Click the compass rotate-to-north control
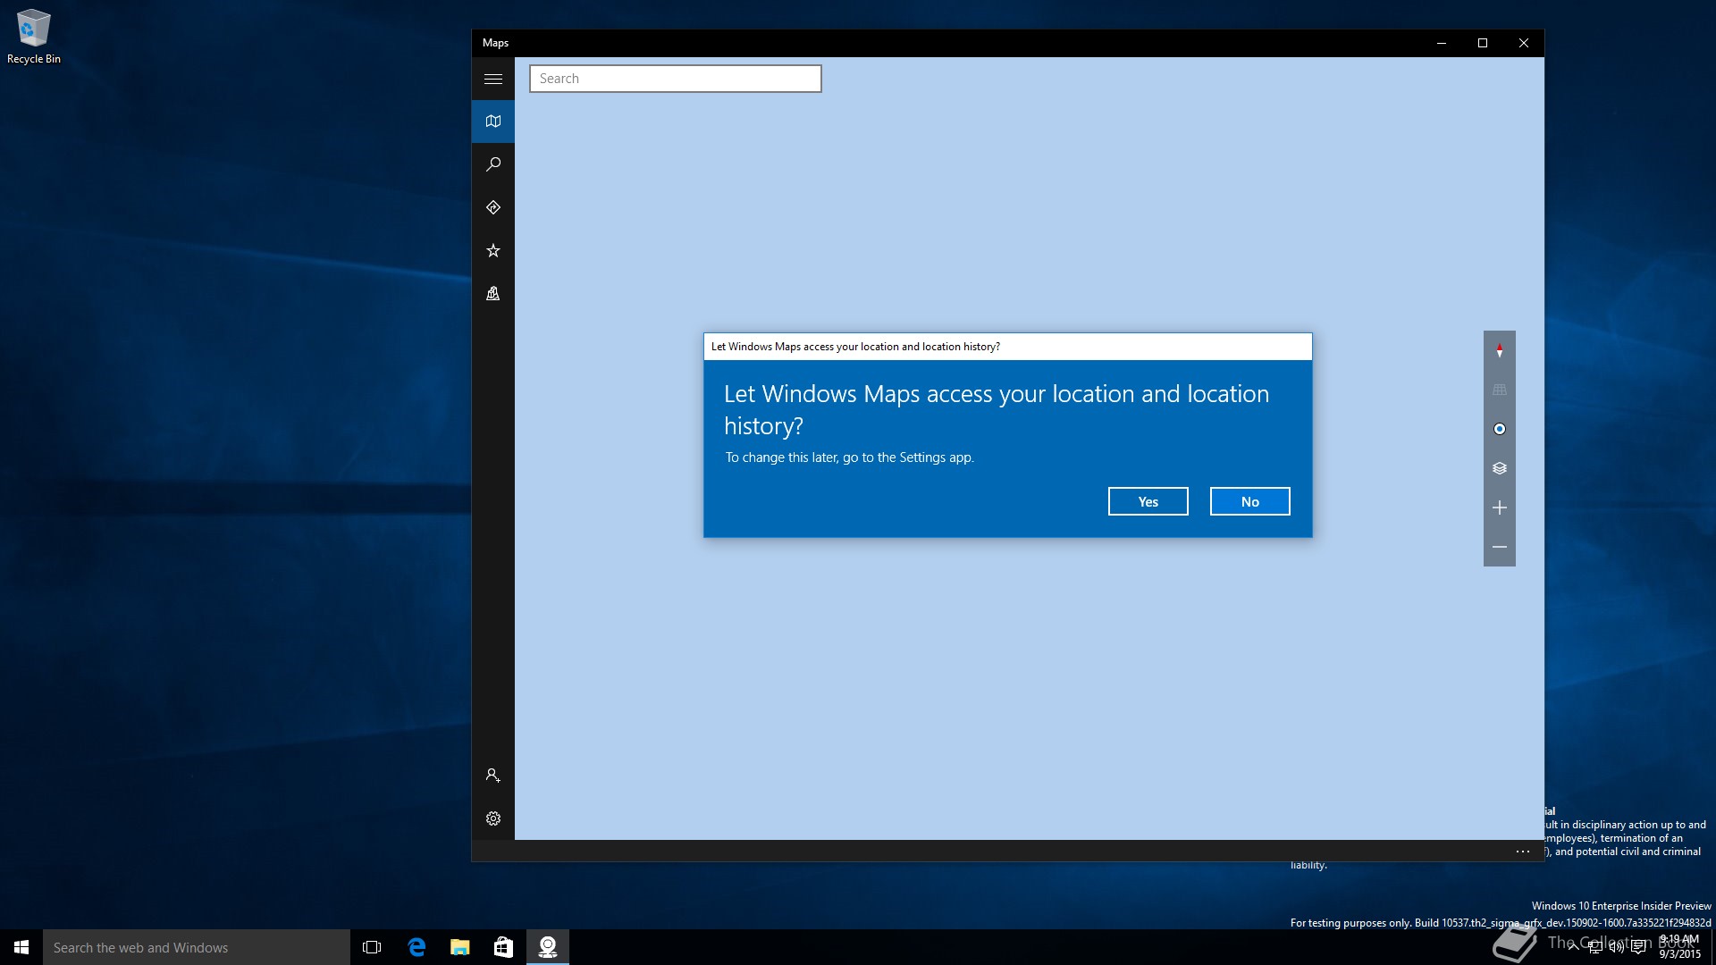Image resolution: width=1716 pixels, height=965 pixels. (1500, 350)
